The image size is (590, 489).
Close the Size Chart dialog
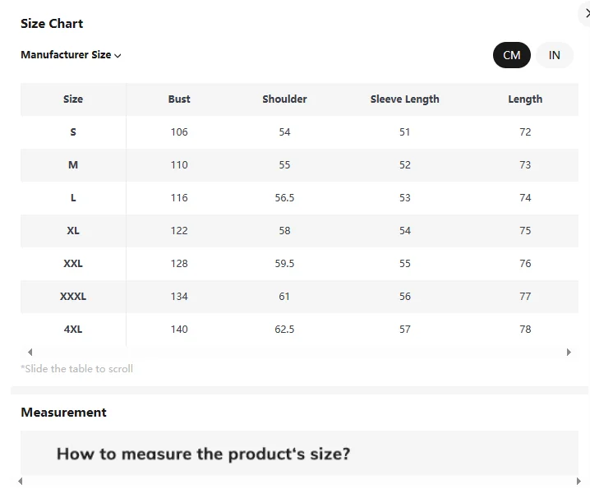586,14
